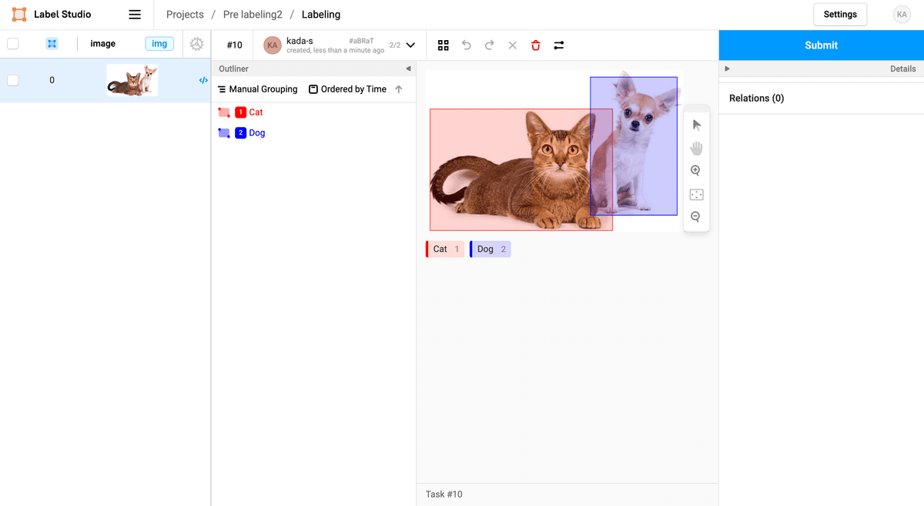Zoom out of the image
Image resolution: width=924 pixels, height=506 pixels.
695,217
